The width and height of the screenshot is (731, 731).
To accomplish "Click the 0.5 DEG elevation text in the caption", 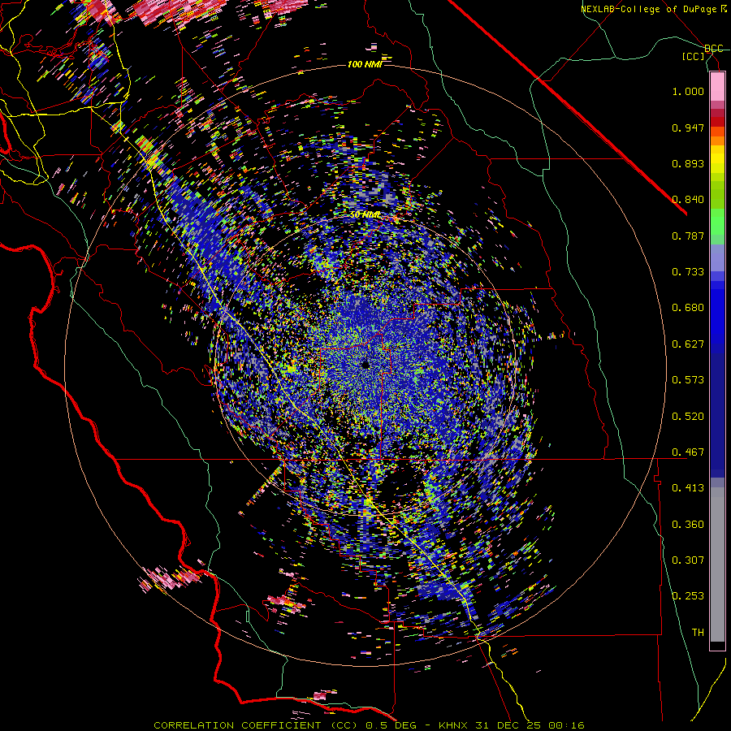I will pyautogui.click(x=393, y=725).
